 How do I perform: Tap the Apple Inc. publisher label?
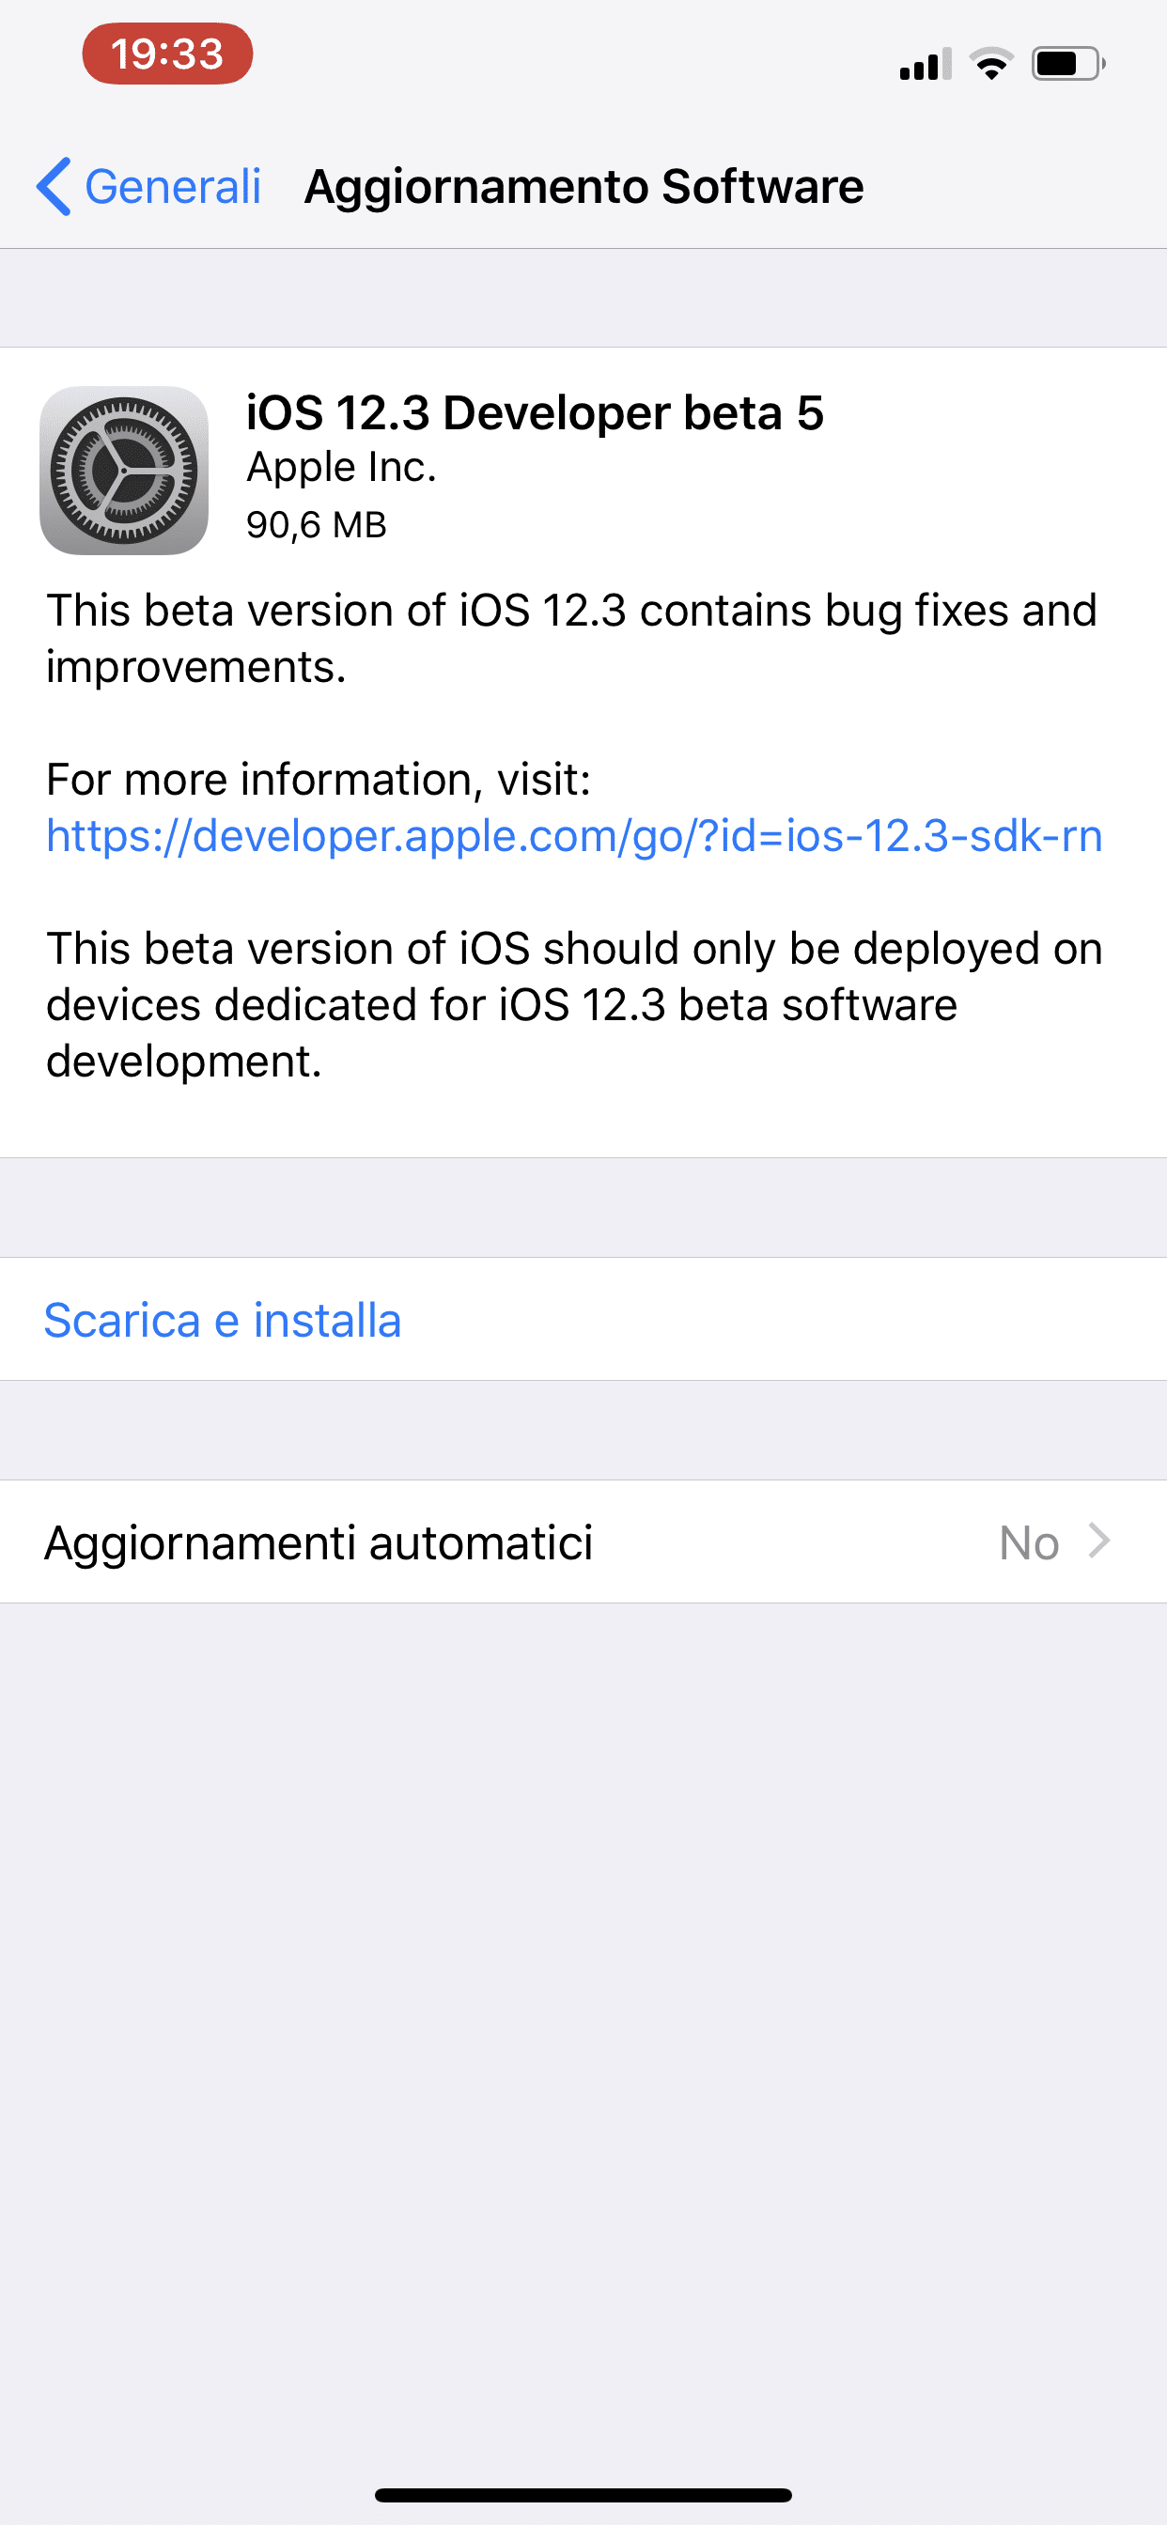[x=341, y=468]
